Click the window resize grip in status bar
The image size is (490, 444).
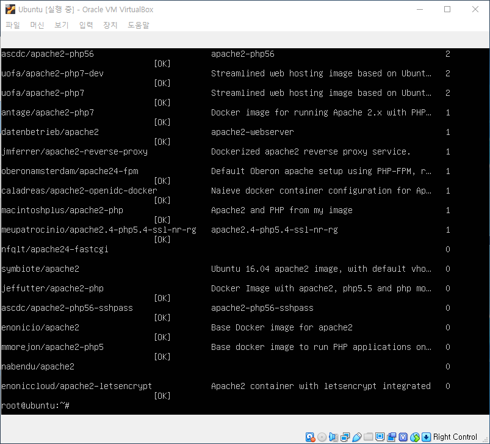pos(485,439)
